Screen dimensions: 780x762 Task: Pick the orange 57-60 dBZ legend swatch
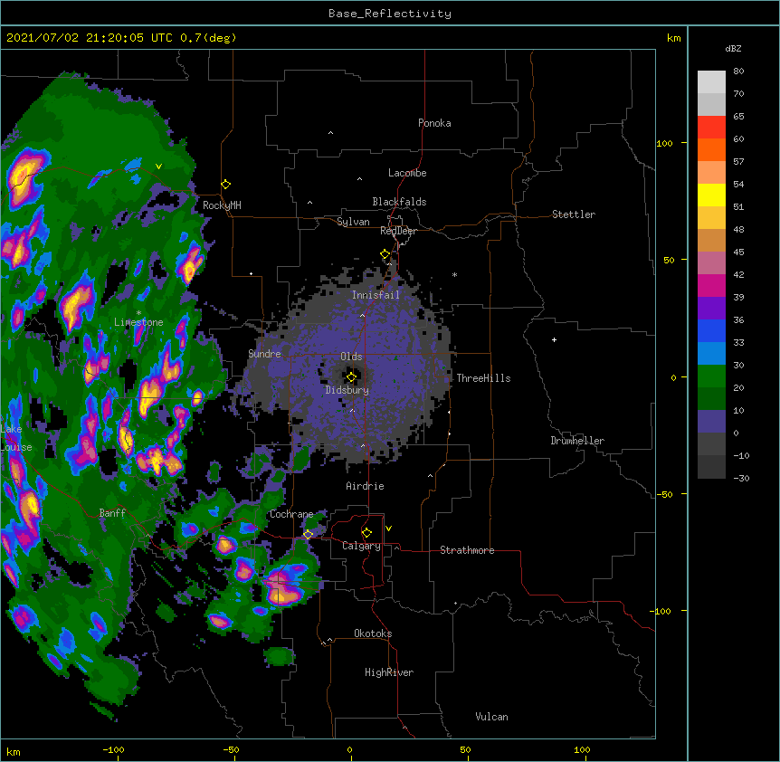point(711,149)
